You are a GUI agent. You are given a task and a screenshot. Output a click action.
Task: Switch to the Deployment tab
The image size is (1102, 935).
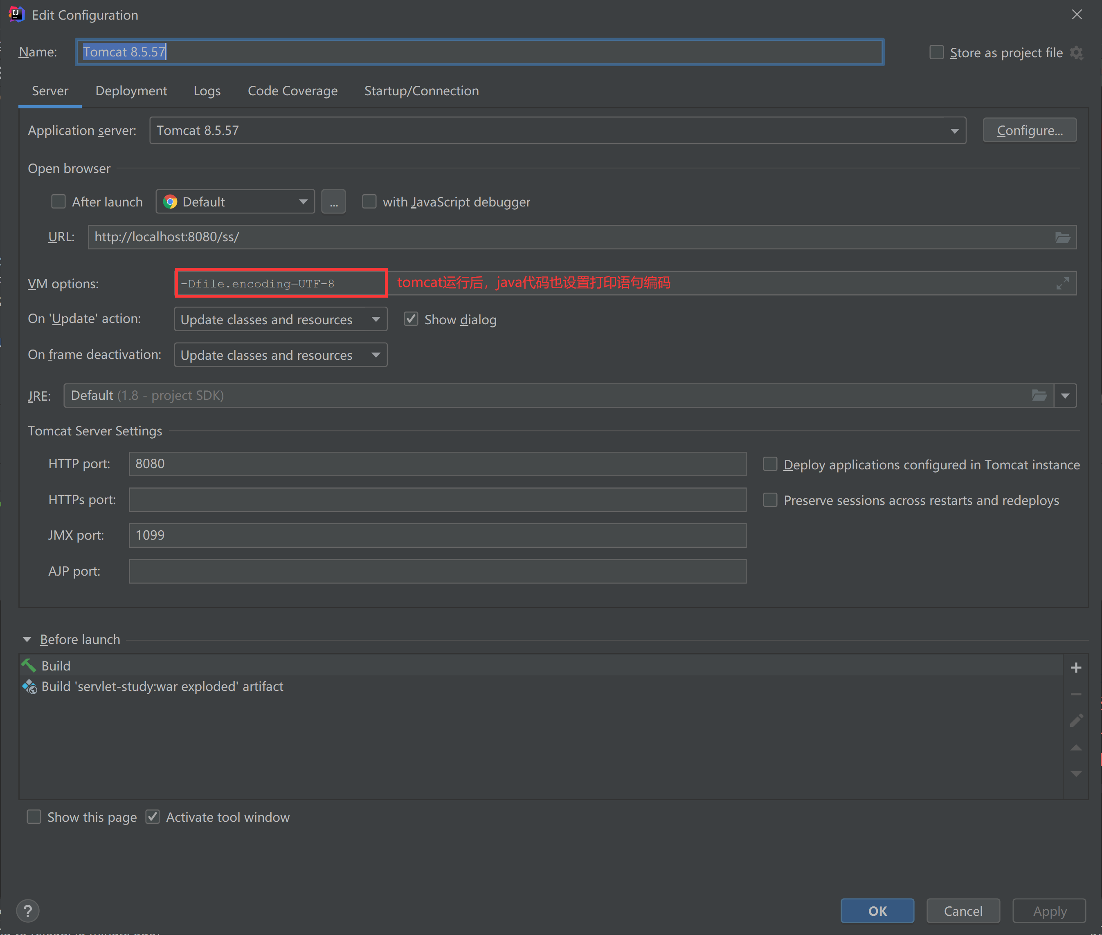click(x=131, y=91)
